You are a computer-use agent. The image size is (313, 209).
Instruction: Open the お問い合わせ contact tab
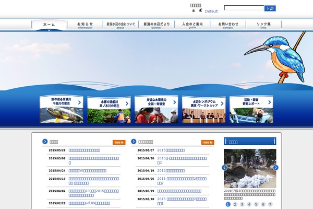[228, 25]
